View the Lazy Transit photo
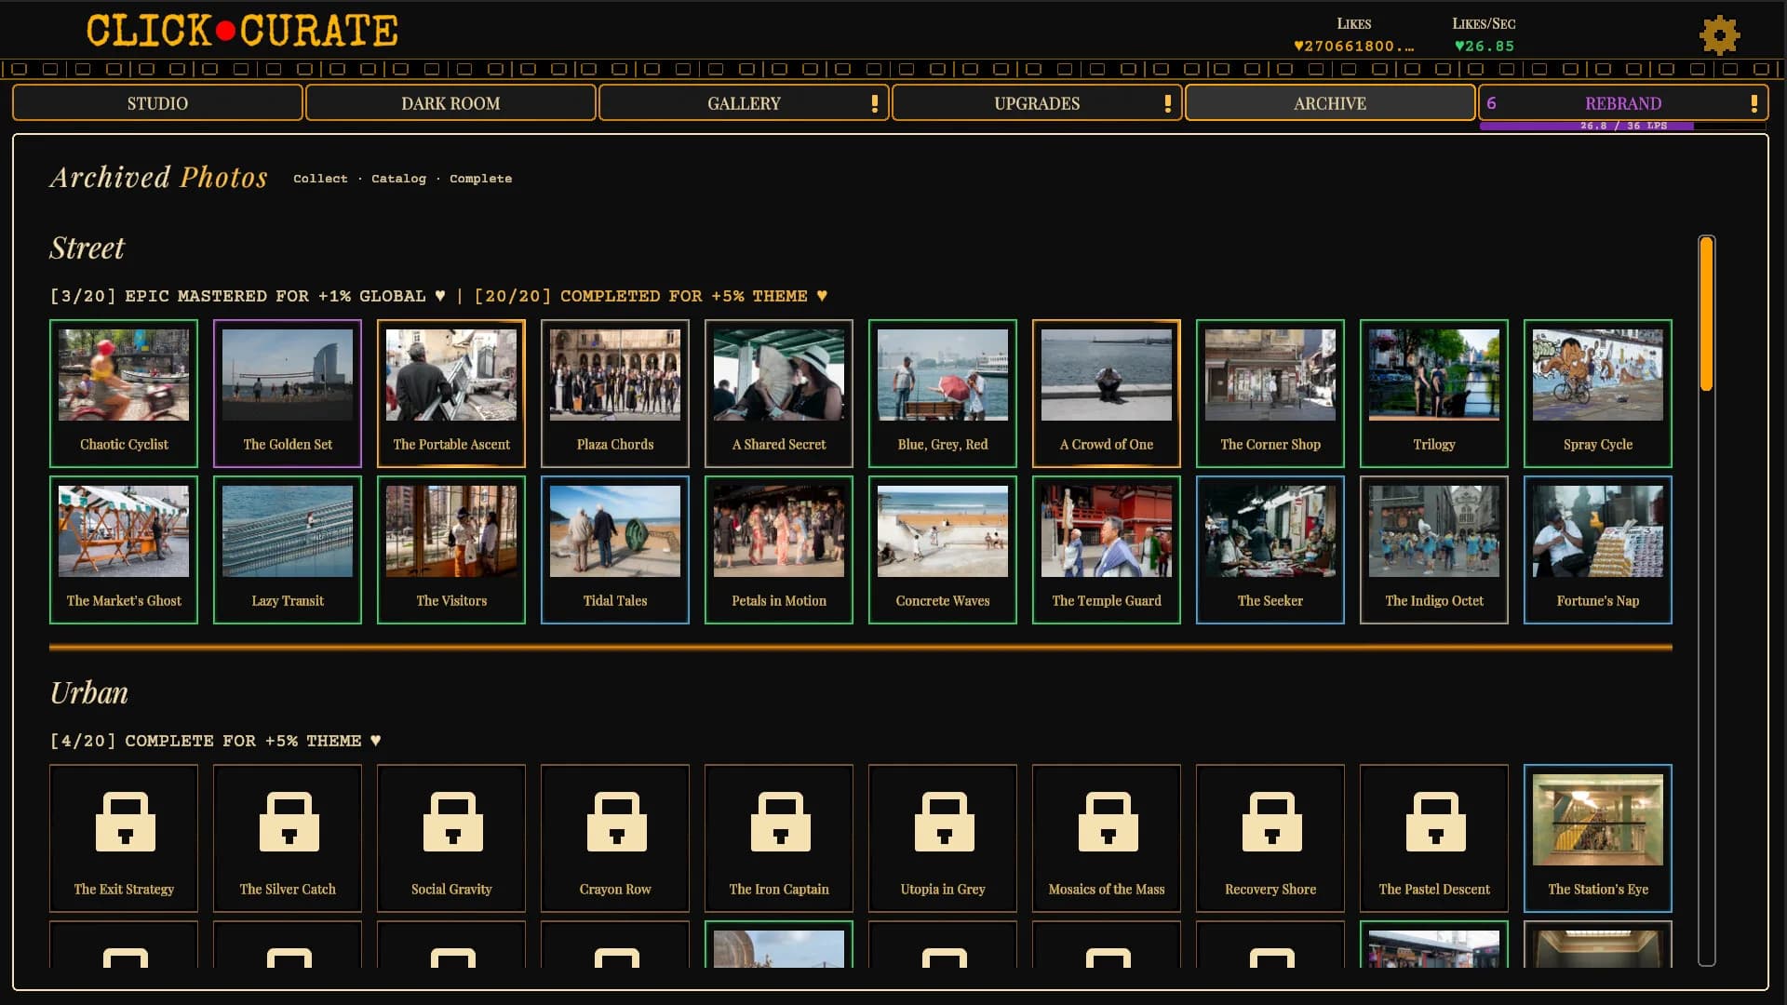Image resolution: width=1787 pixels, height=1005 pixels. pos(288,550)
